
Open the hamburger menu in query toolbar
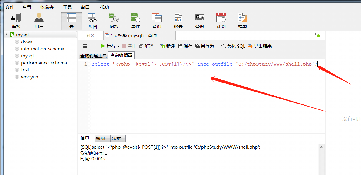(x=85, y=46)
